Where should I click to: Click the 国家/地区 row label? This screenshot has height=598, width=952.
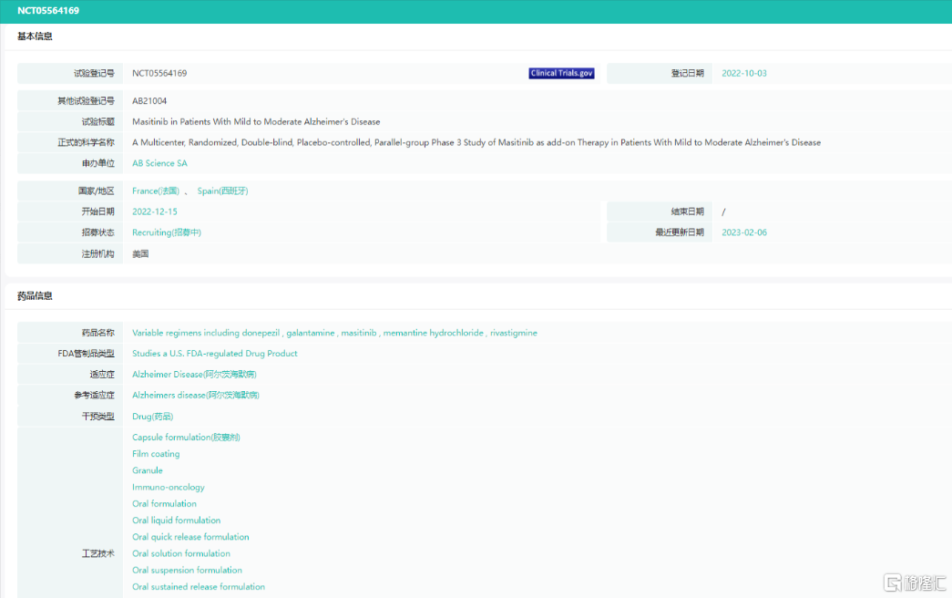coord(96,191)
